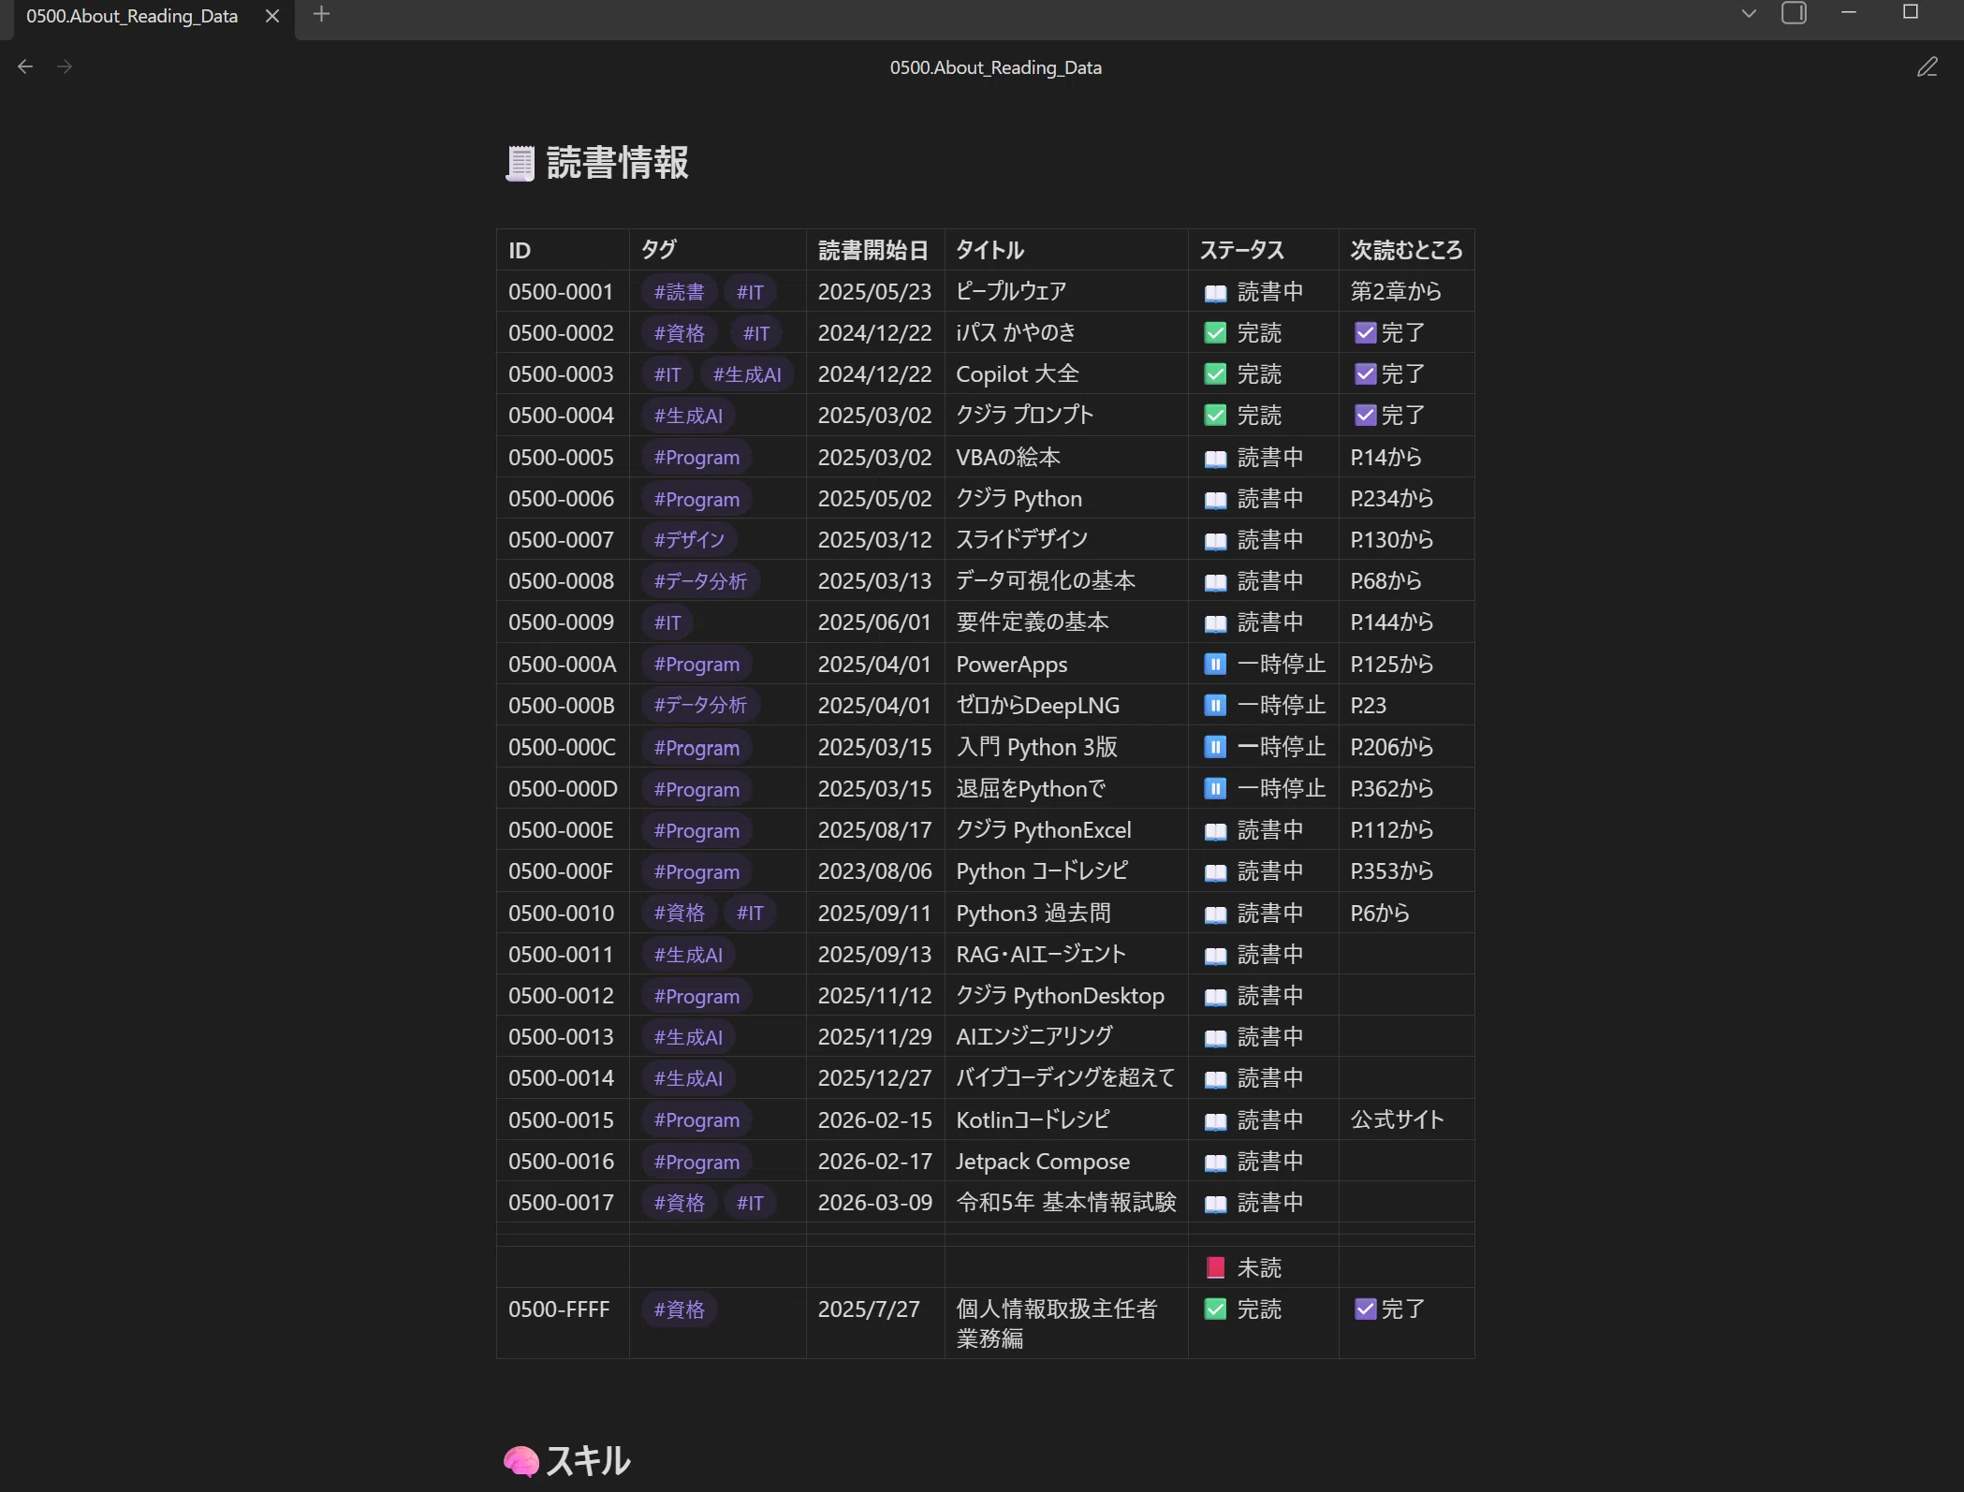Toggle the right sidebar panel icon
Screen dimensions: 1964x1492
1794,13
